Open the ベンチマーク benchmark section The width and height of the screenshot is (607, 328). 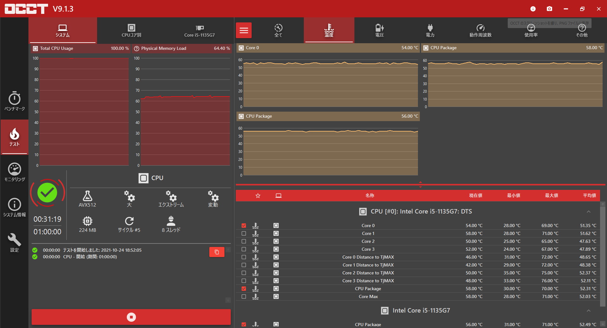15,101
